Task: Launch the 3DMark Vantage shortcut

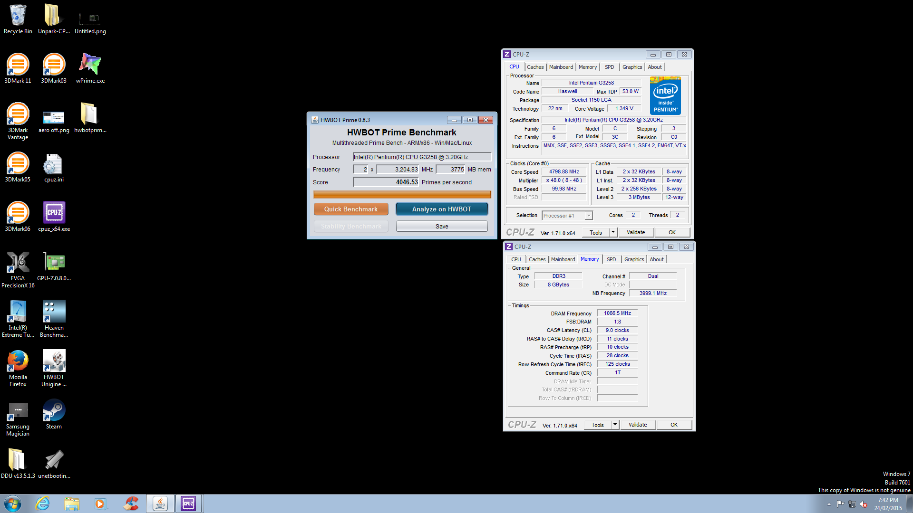Action: tap(18, 121)
